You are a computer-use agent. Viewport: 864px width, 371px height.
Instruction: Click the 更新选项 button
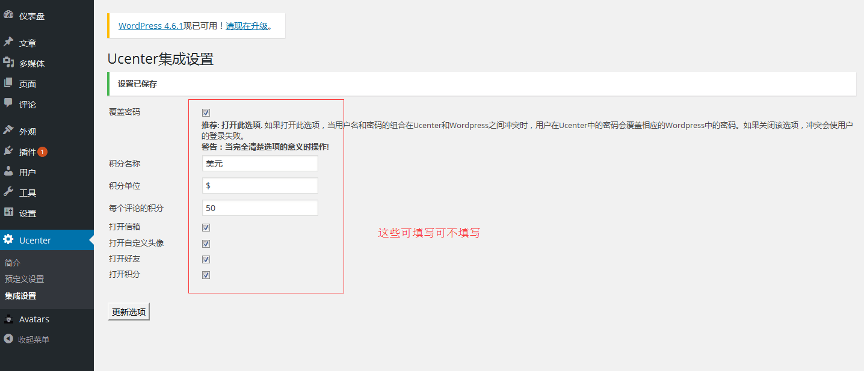click(129, 312)
